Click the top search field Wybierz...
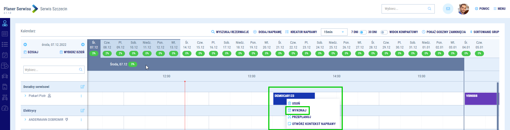 tap(405, 9)
